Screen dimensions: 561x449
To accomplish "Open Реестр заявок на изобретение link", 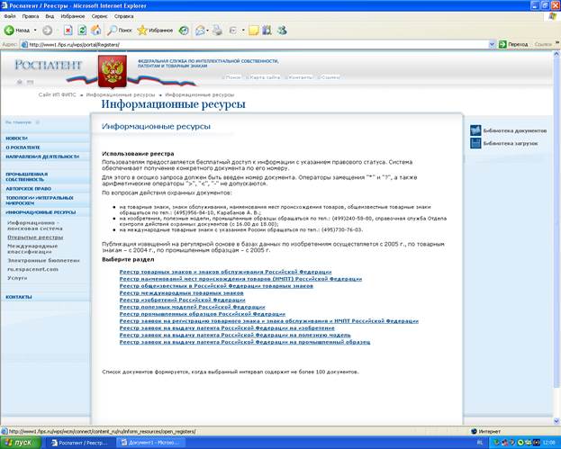I will click(227, 328).
